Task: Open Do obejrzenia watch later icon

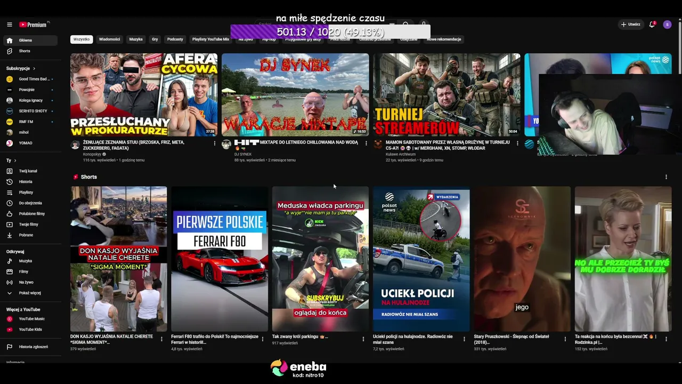Action: (x=10, y=203)
